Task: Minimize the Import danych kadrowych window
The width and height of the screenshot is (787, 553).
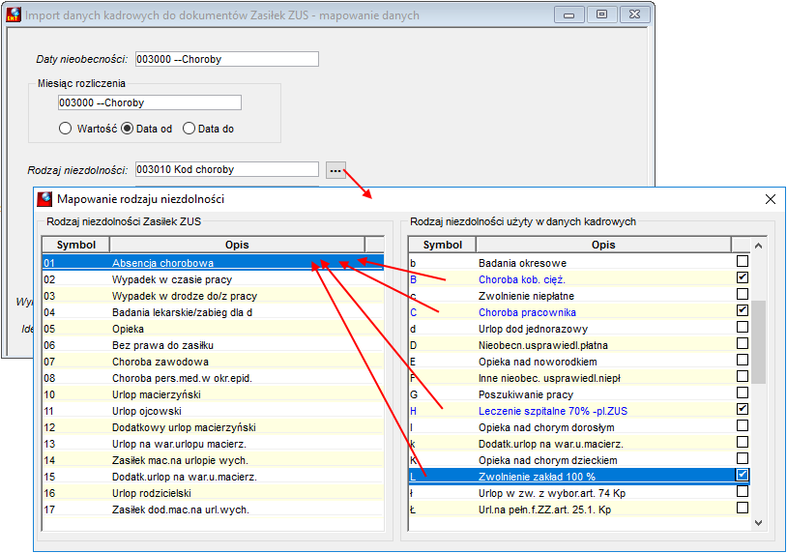Action: point(568,15)
